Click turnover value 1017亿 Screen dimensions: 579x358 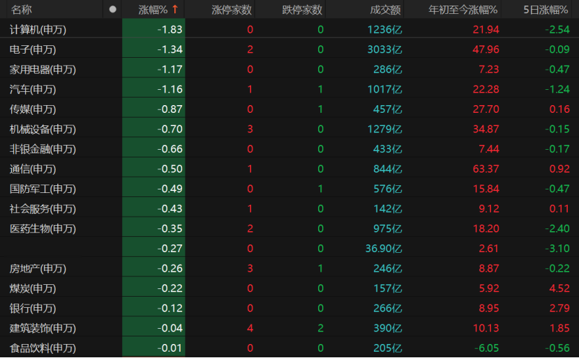(384, 89)
